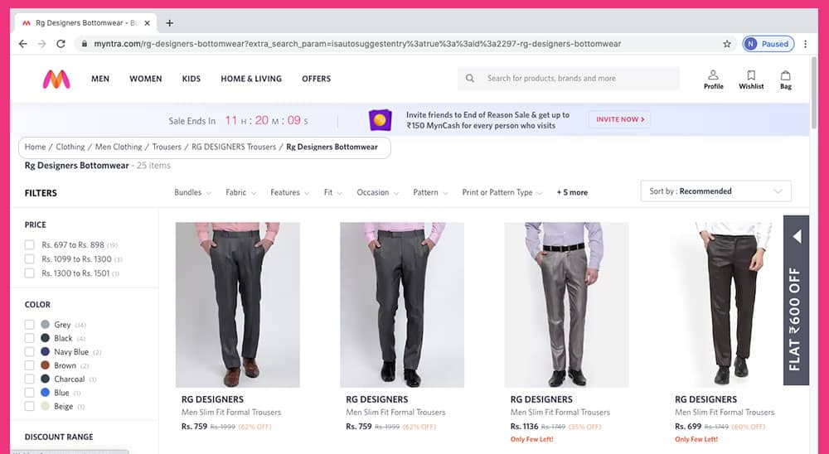The height and width of the screenshot is (454, 829).
Task: Tick the Grey color filter checkbox
Action: [30, 325]
